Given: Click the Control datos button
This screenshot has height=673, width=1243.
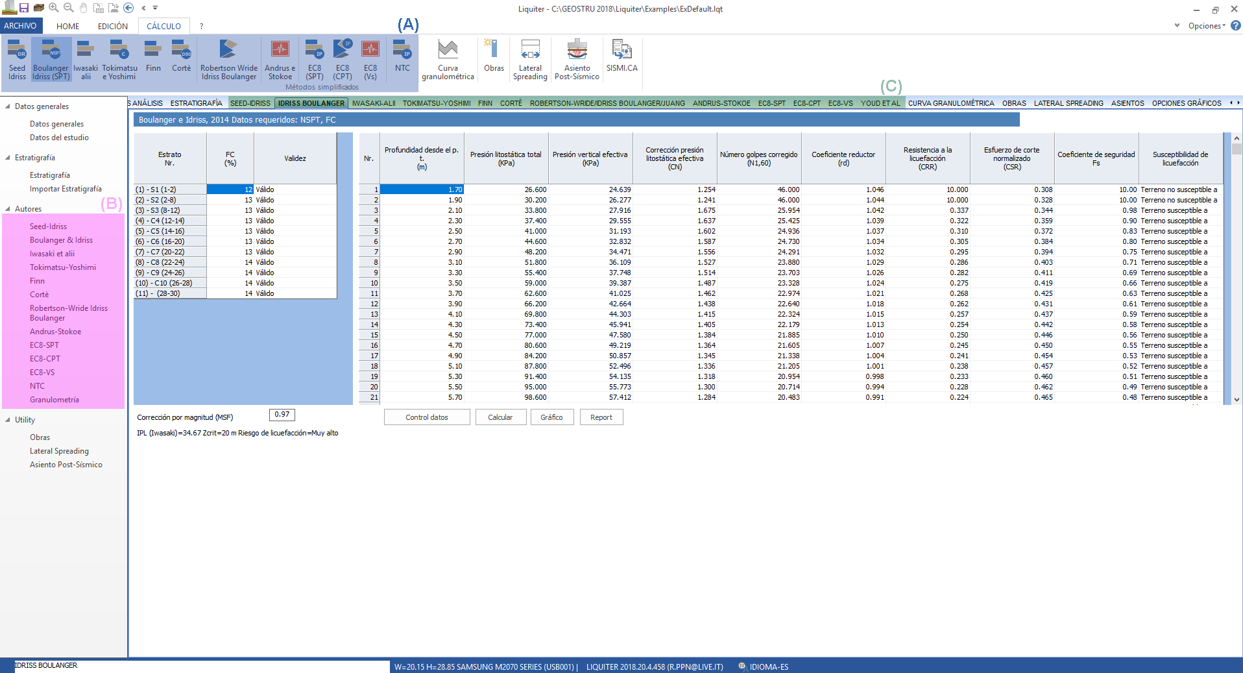Looking at the screenshot, I should click(x=427, y=417).
